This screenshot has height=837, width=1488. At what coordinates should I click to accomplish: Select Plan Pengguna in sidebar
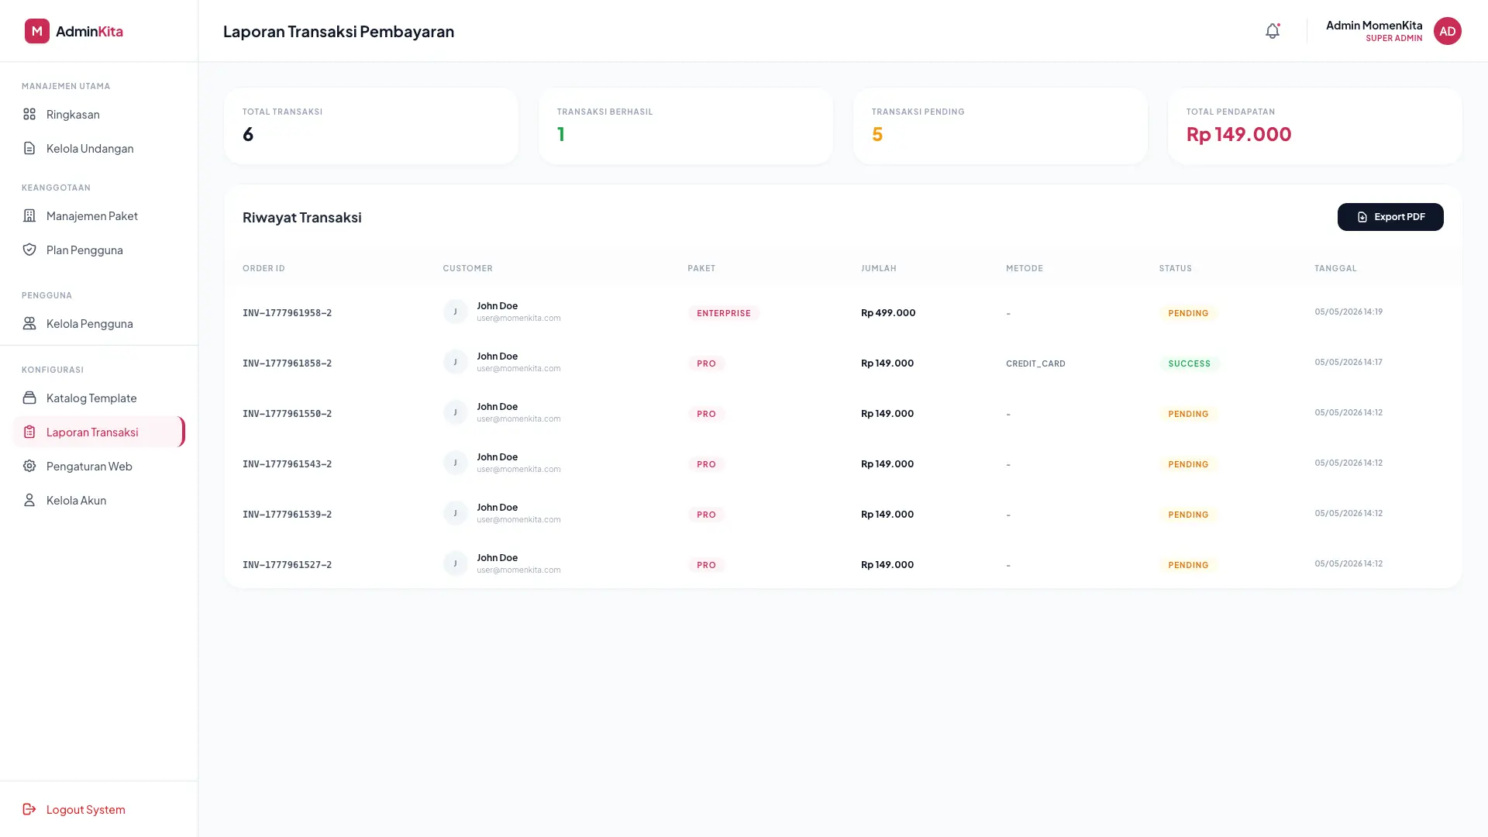(98, 250)
